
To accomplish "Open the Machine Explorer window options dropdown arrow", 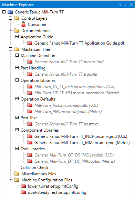I will [x=120, y=5].
